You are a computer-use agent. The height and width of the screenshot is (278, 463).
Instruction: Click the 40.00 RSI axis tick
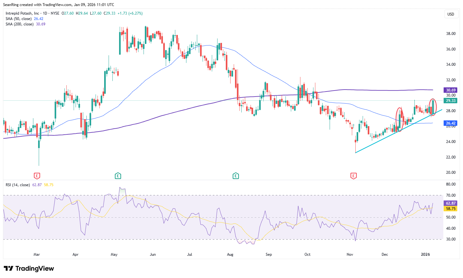(451, 228)
